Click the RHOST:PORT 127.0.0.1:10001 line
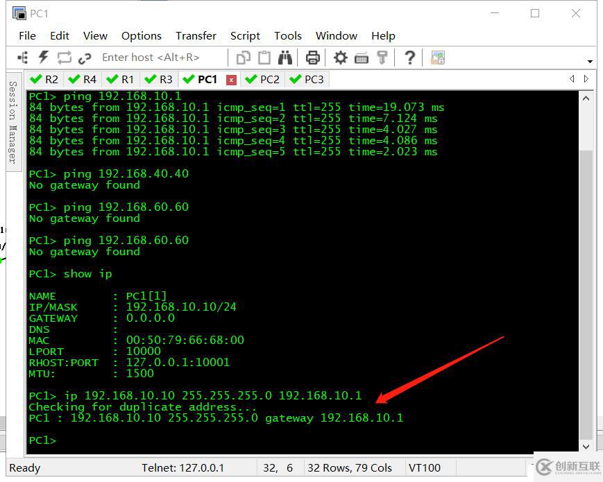The width and height of the screenshot is (603, 482). (129, 362)
